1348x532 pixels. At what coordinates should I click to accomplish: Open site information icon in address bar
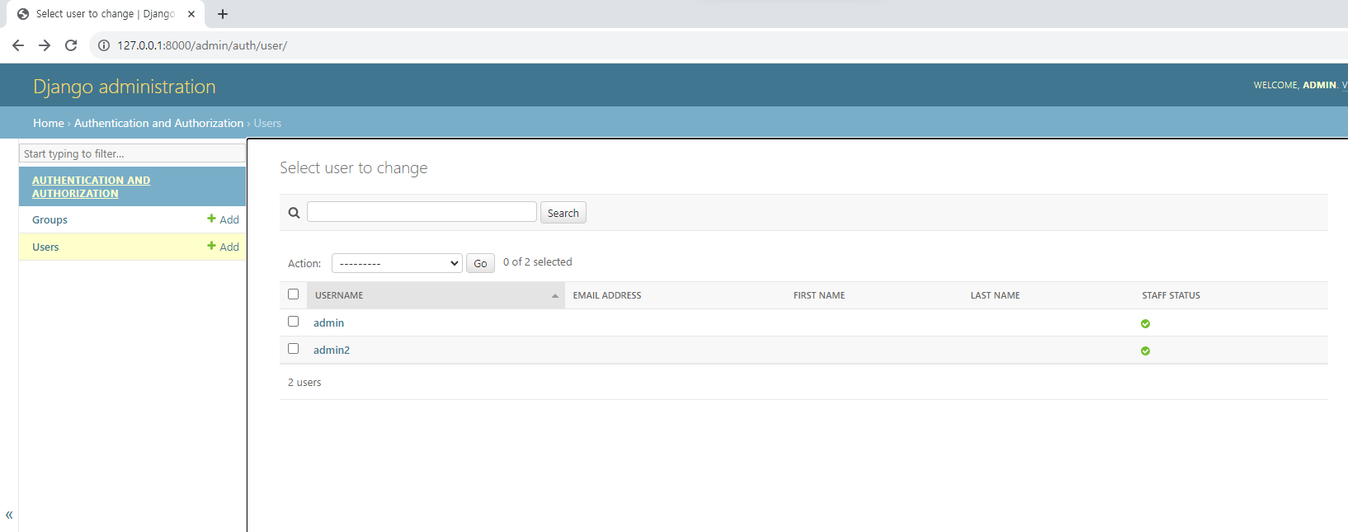(x=104, y=45)
